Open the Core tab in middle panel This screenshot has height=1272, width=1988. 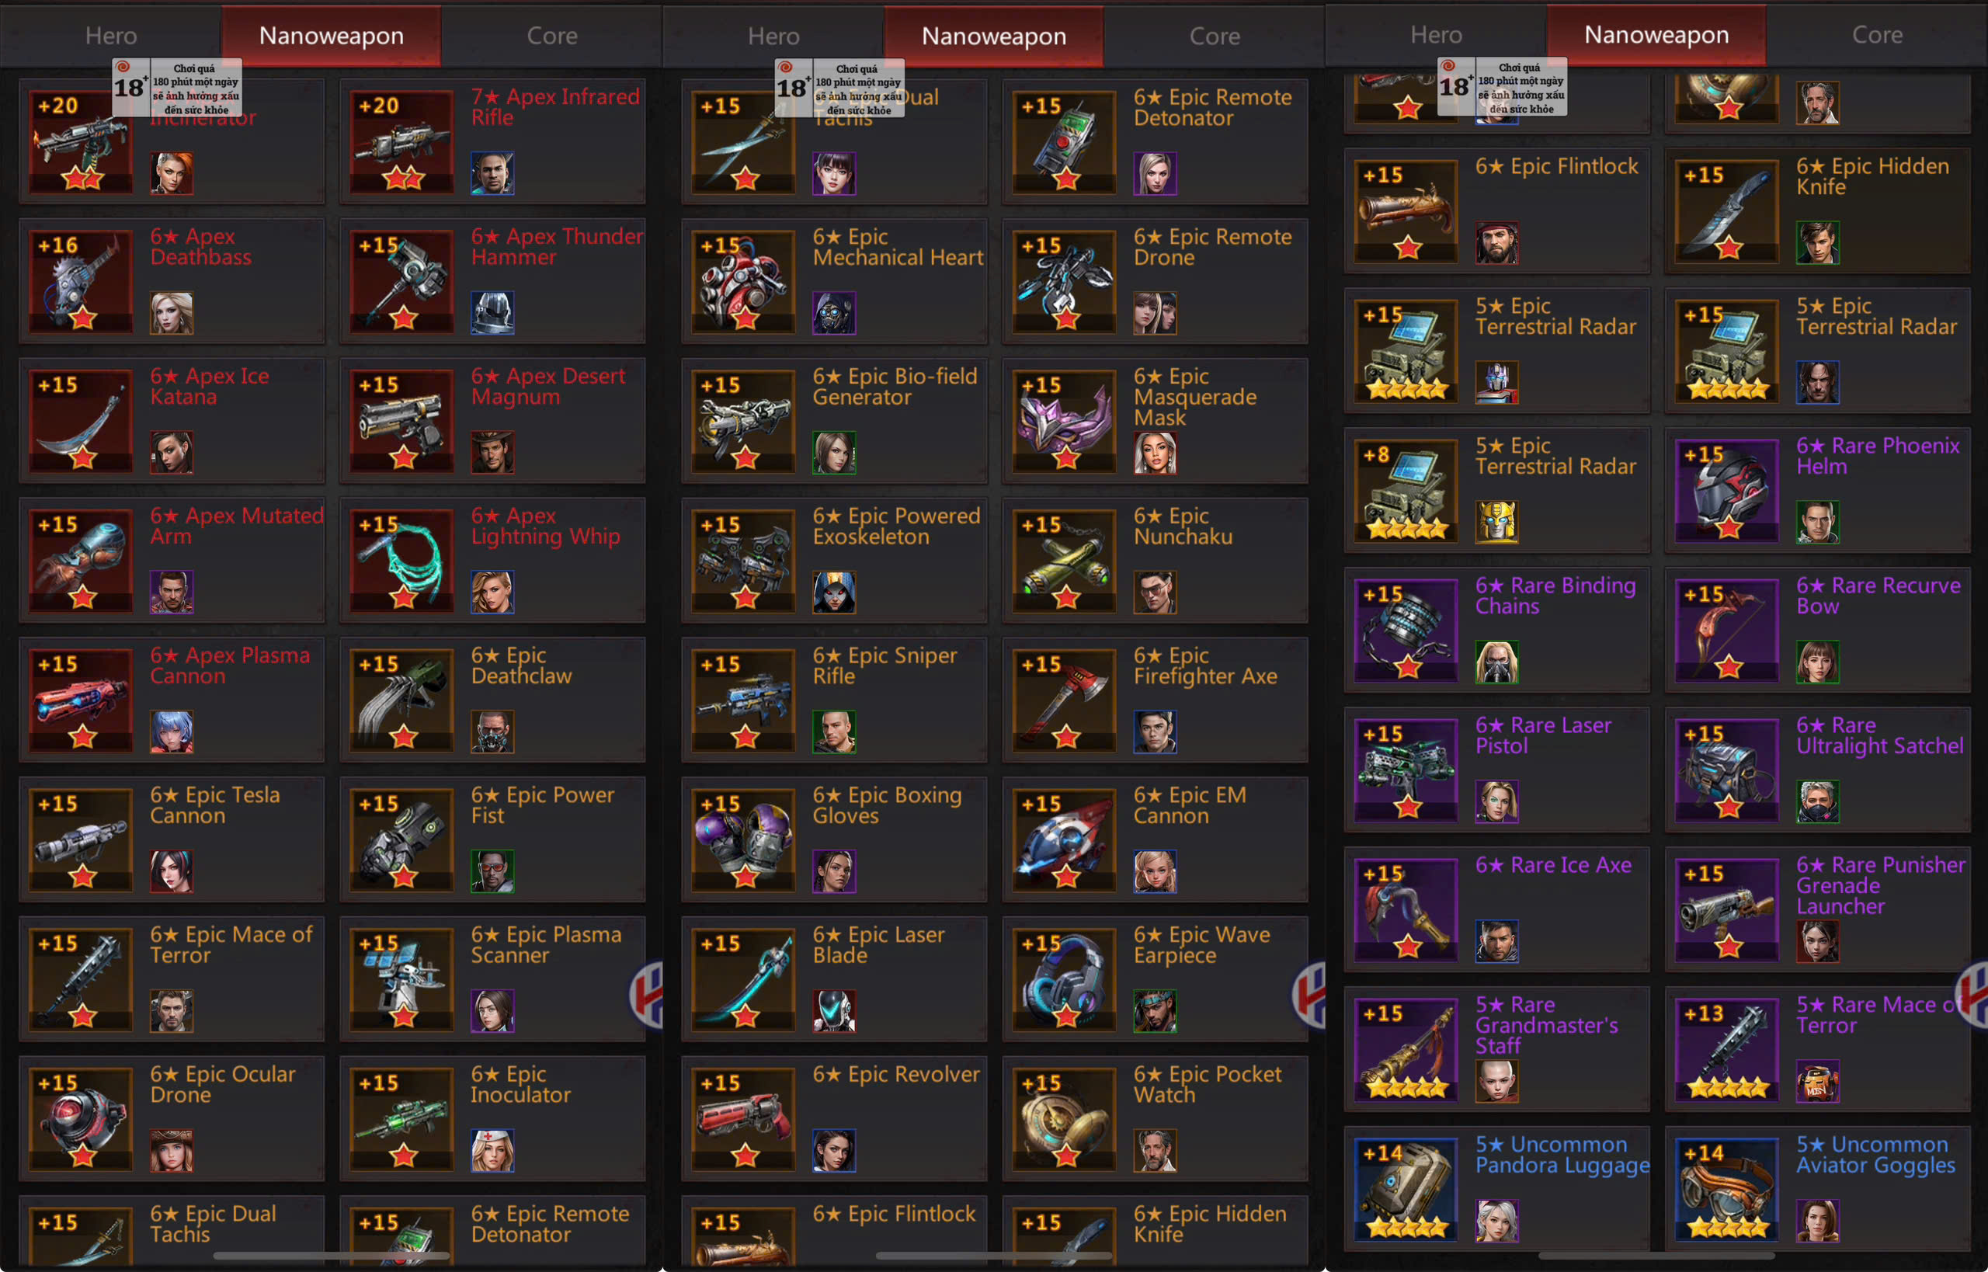click(x=1214, y=36)
